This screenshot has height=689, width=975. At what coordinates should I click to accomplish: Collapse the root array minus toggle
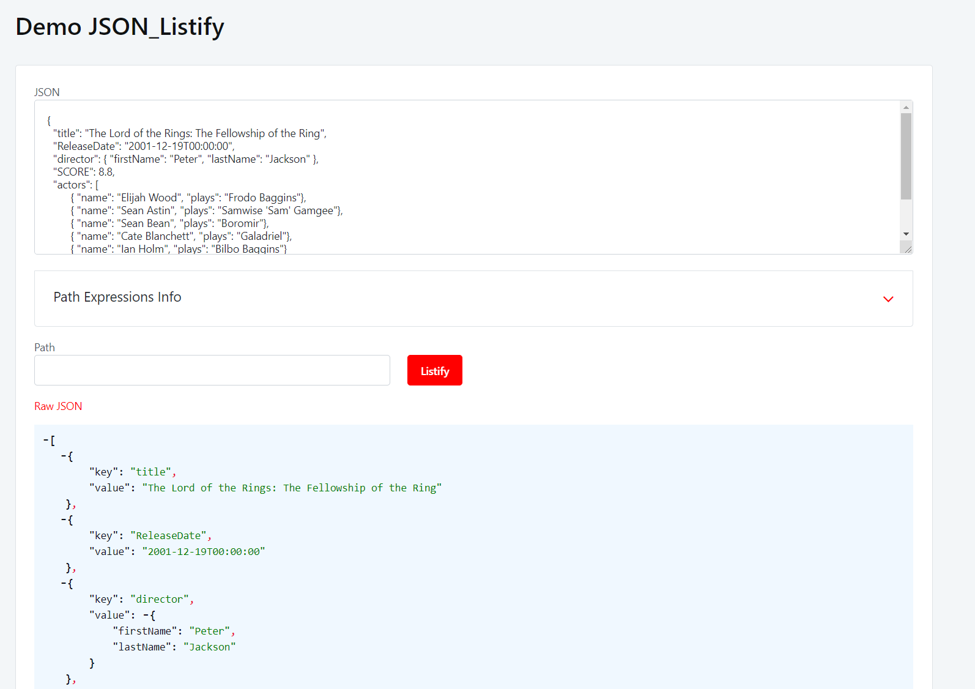46,441
